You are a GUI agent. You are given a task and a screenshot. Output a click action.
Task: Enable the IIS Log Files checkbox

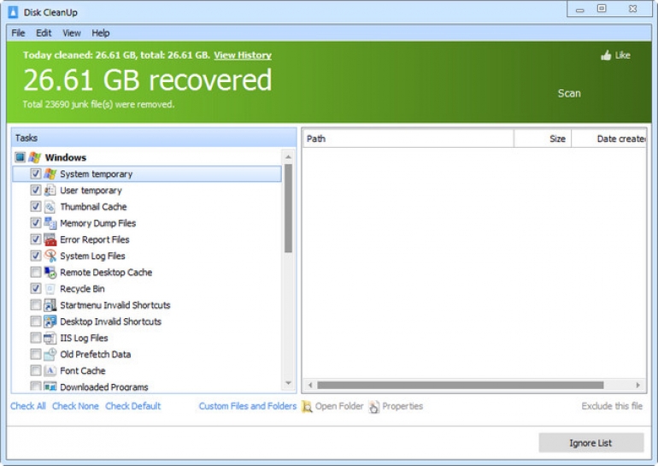35,338
